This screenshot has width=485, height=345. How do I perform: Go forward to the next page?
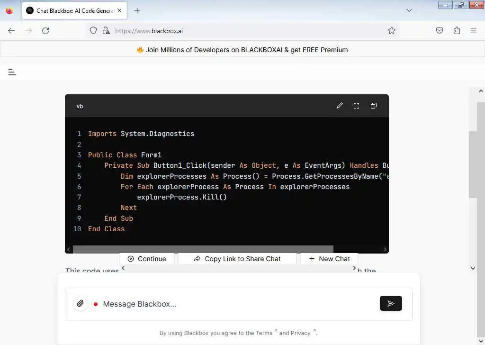tap(28, 31)
